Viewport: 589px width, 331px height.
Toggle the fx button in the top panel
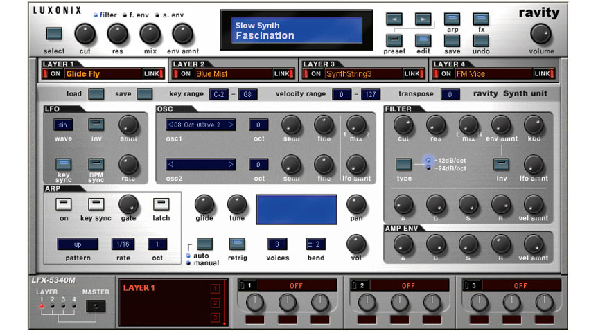click(x=481, y=19)
